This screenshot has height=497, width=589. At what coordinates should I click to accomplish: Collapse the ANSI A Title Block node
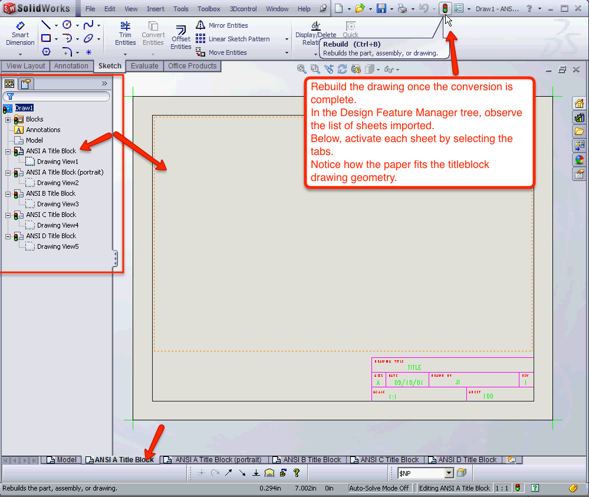[x=8, y=152]
